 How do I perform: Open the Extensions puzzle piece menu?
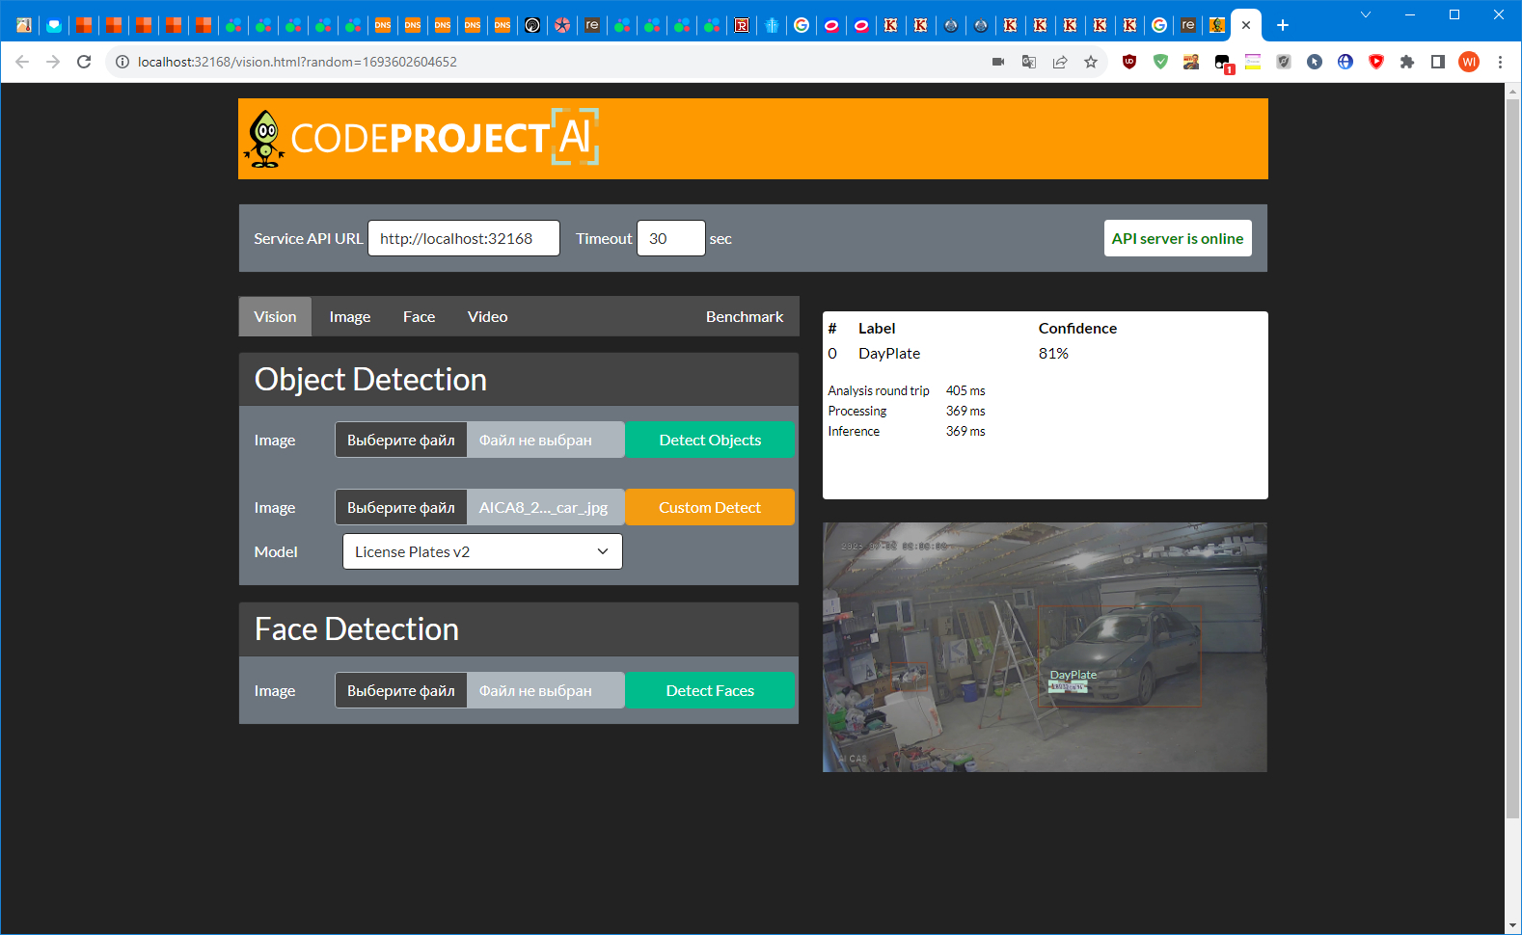pyautogui.click(x=1407, y=62)
